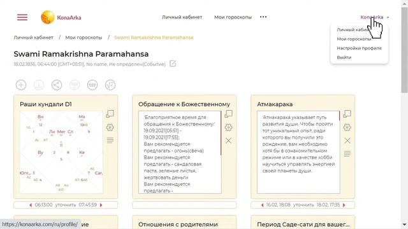Step Раши кундали time back arrow
The width and height of the screenshot is (408, 229).
click(31, 205)
